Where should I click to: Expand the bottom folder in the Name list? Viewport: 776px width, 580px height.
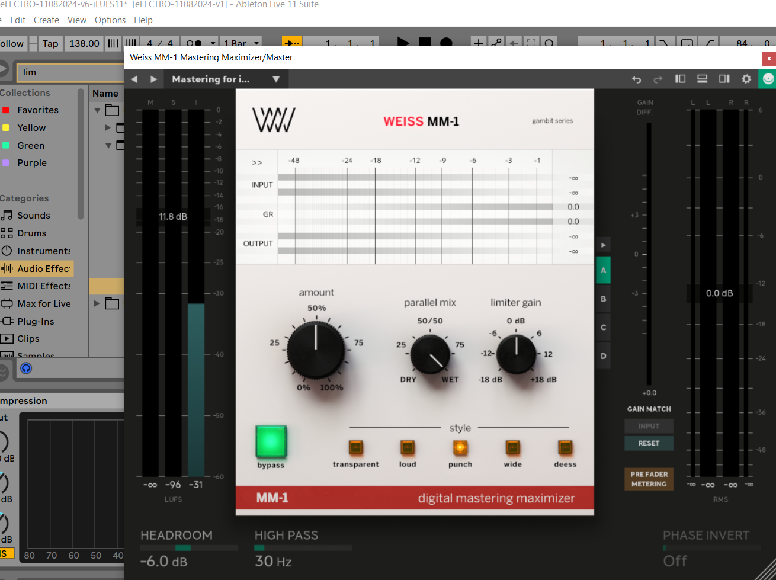[97, 303]
